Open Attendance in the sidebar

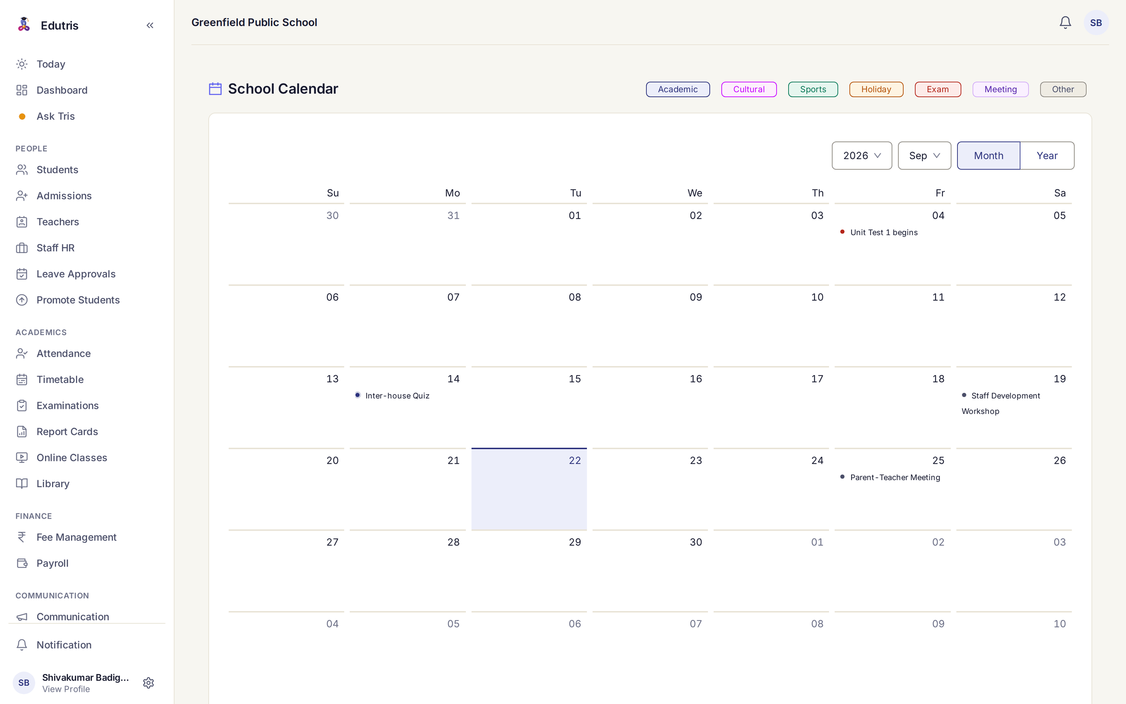63,353
